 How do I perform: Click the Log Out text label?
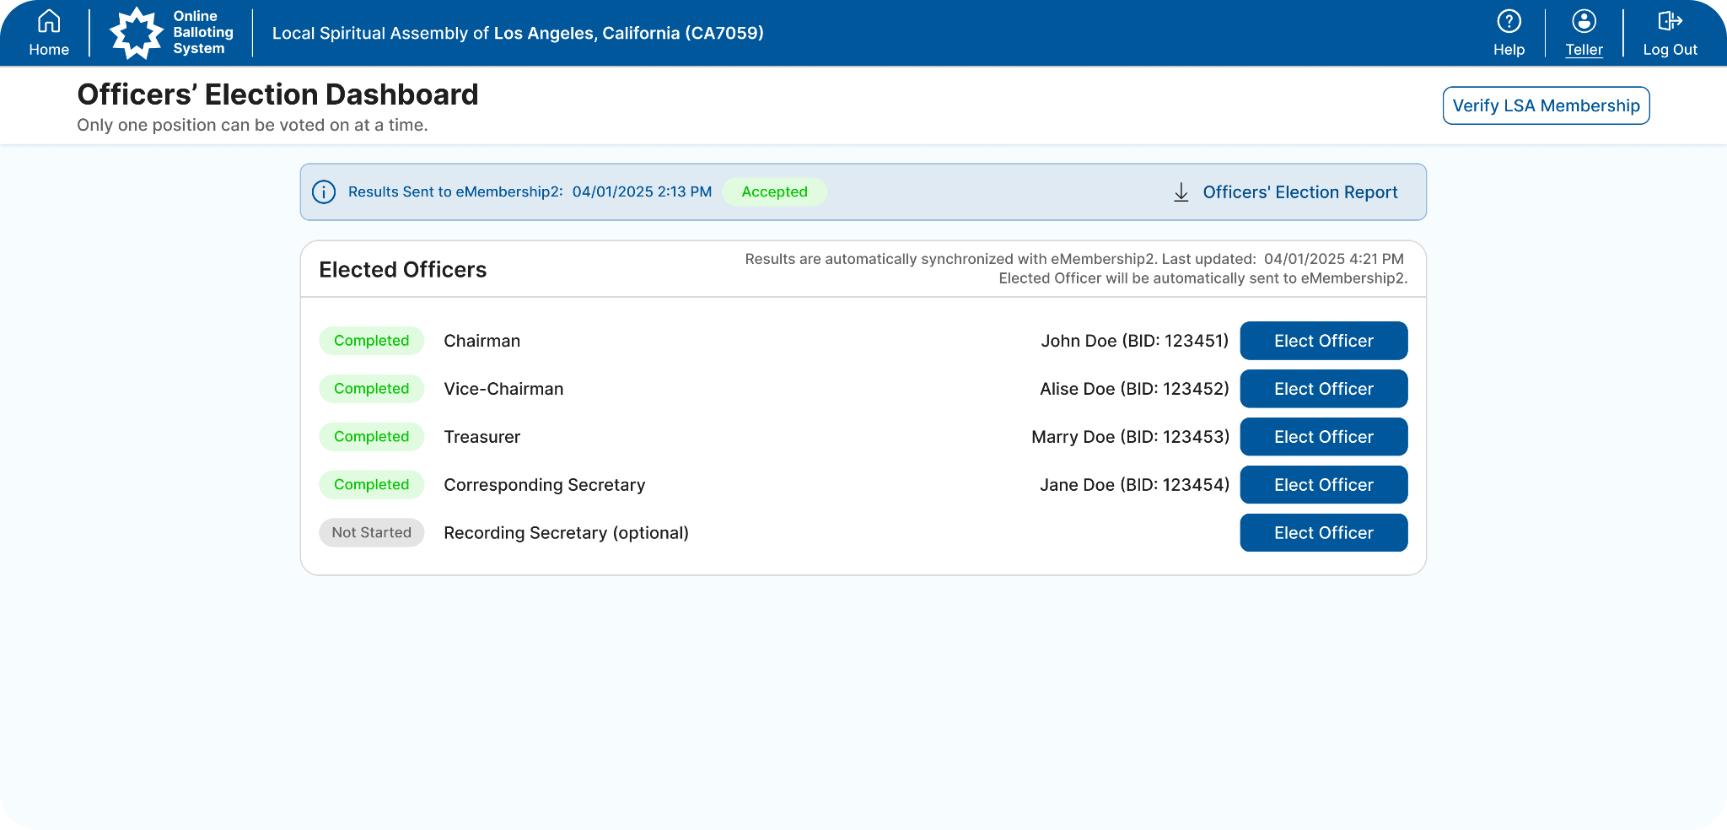1670,50
